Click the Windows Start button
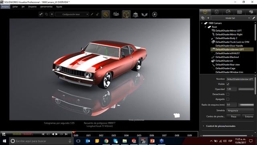 [4, 141]
